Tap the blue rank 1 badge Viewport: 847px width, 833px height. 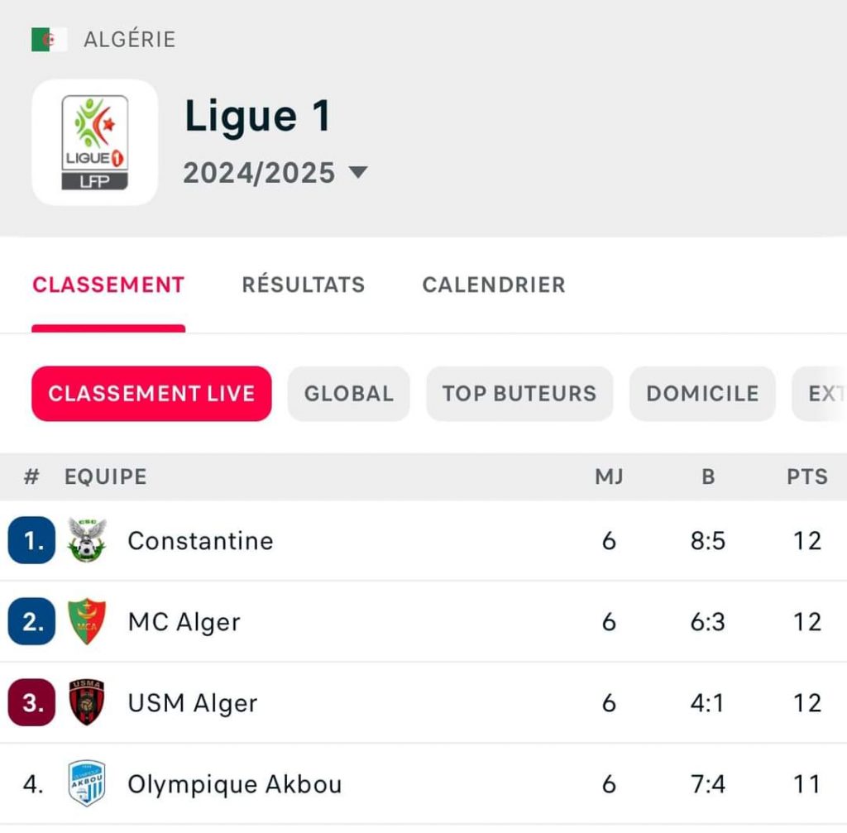click(32, 540)
